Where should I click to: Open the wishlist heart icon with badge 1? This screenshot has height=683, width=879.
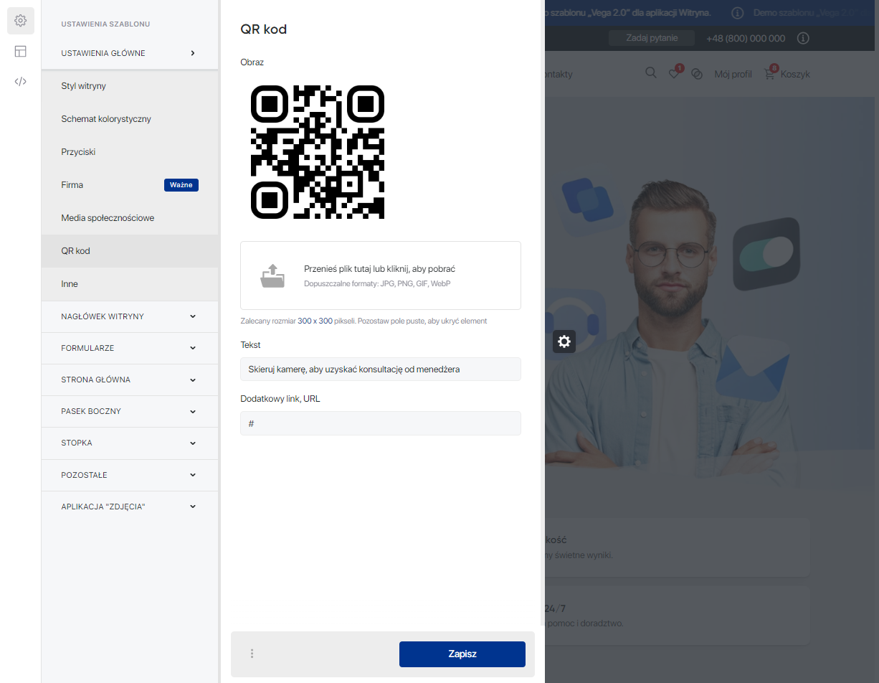(x=674, y=72)
